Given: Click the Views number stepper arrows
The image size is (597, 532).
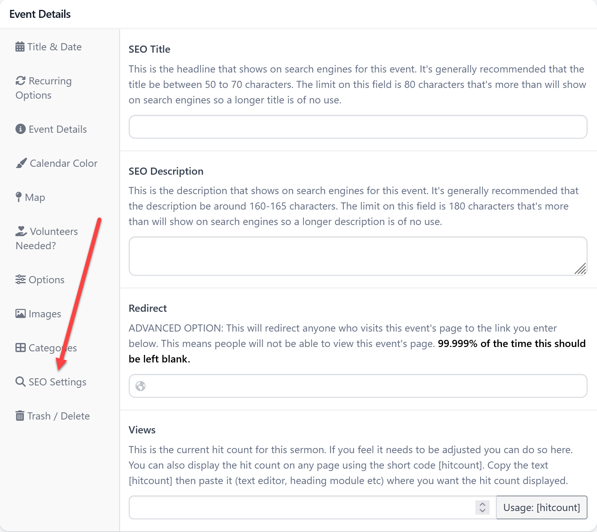Looking at the screenshot, I should [483, 507].
